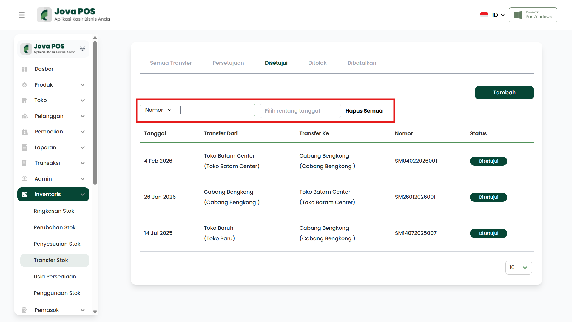Click the Pelanggan people icon
This screenshot has height=322, width=572.
(x=24, y=116)
